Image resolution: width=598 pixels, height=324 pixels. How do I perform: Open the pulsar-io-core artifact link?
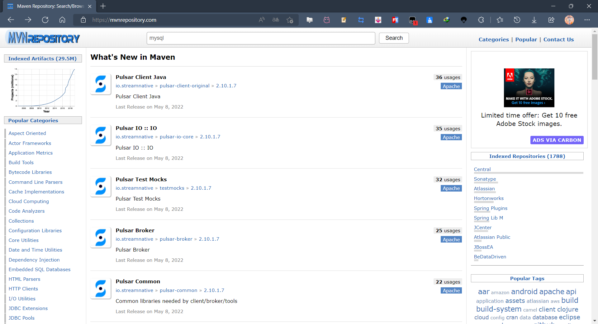pos(176,137)
